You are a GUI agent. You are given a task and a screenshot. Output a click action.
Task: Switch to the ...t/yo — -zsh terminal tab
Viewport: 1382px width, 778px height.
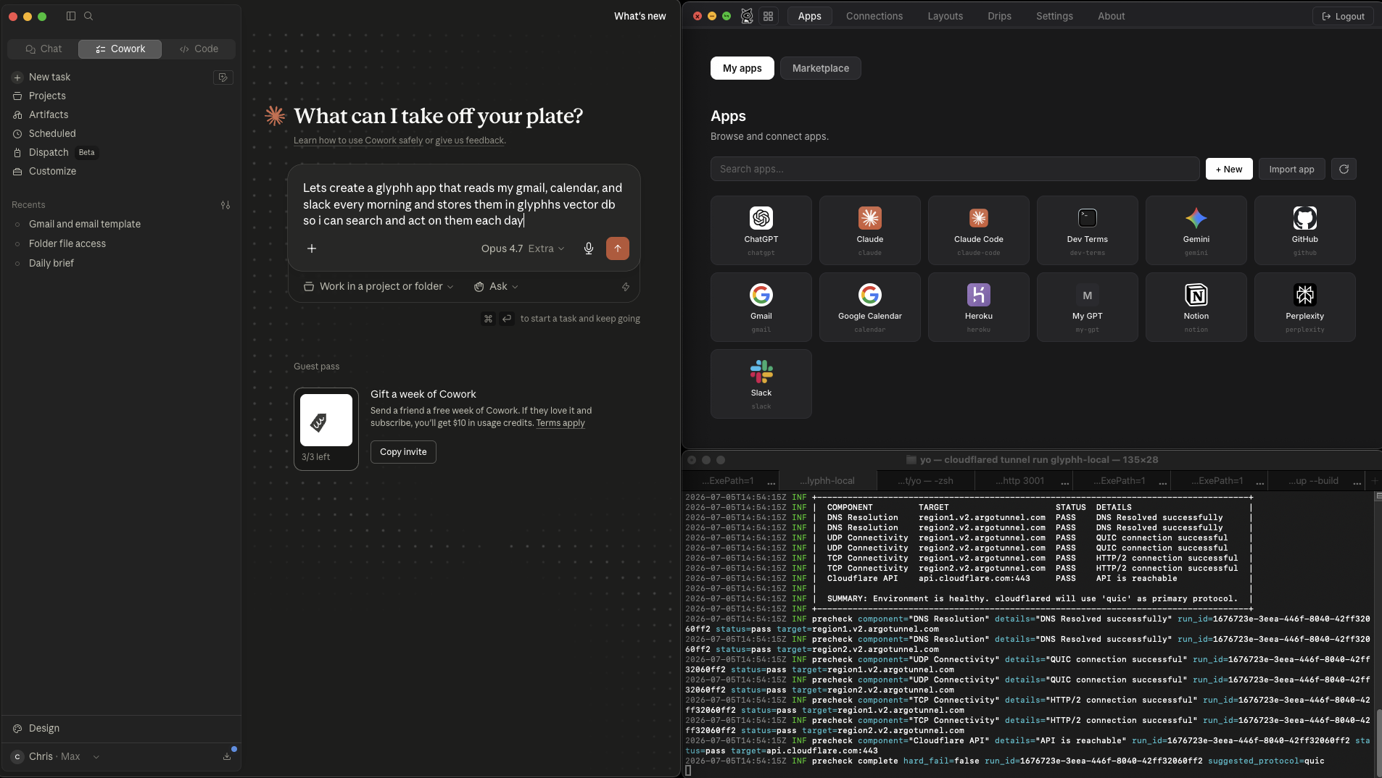coord(925,481)
